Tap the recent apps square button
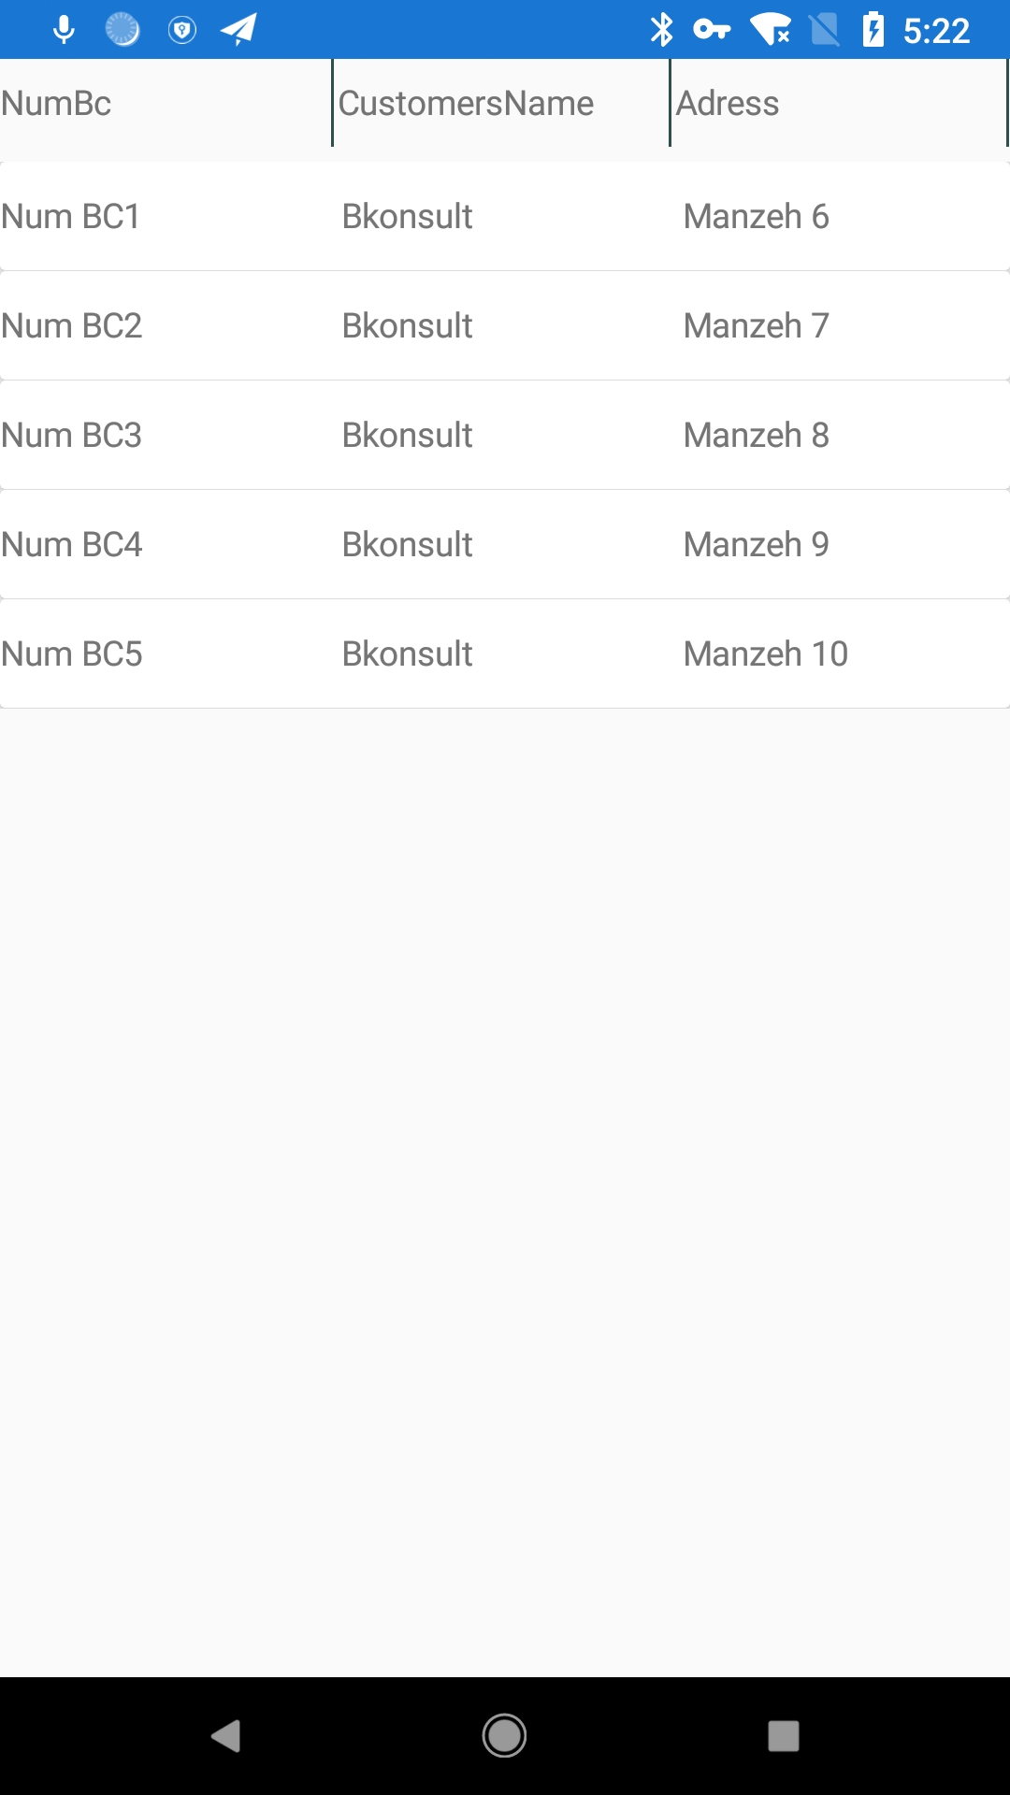The image size is (1010, 1795). (x=783, y=1736)
